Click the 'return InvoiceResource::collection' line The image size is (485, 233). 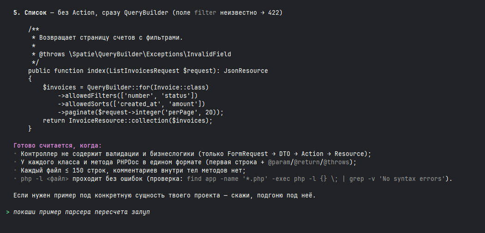tap(128, 121)
